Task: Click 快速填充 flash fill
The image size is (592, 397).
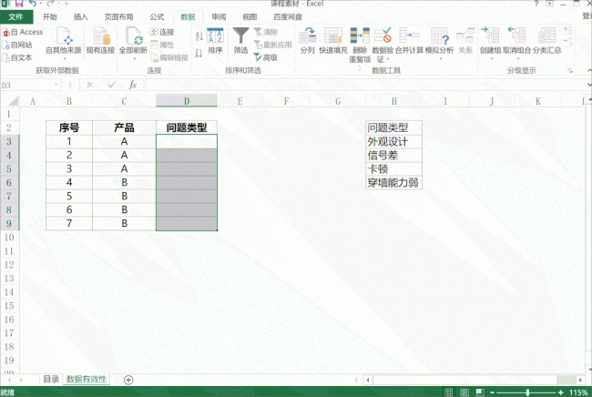Action: click(333, 41)
